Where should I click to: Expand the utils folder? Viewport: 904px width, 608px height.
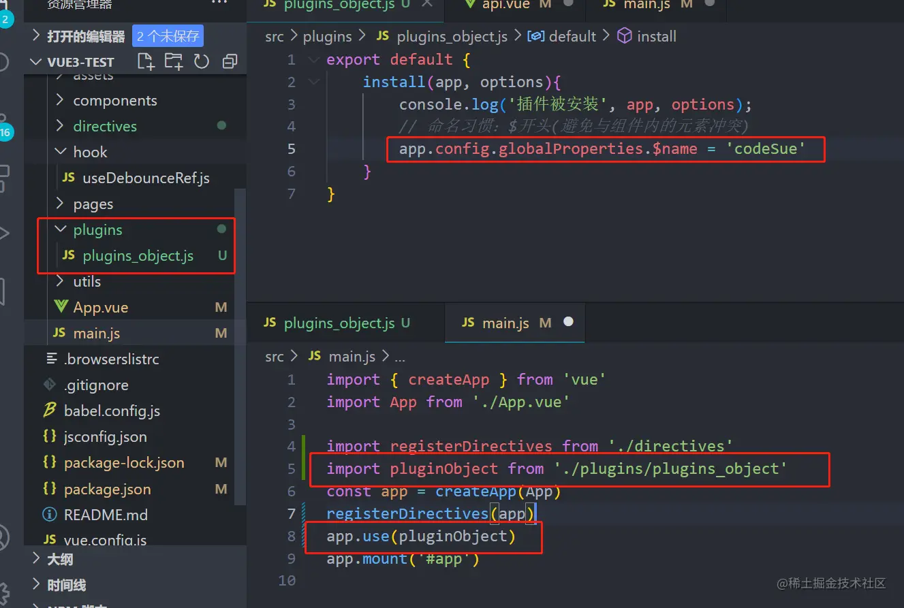60,282
